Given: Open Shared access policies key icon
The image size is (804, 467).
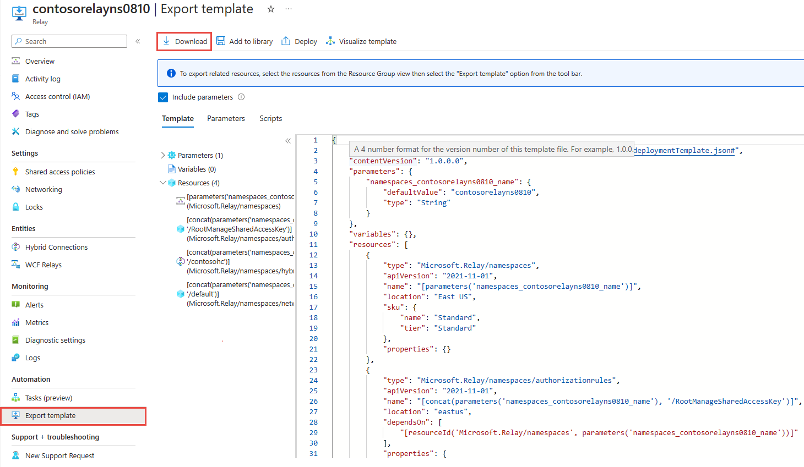Looking at the screenshot, I should [16, 172].
